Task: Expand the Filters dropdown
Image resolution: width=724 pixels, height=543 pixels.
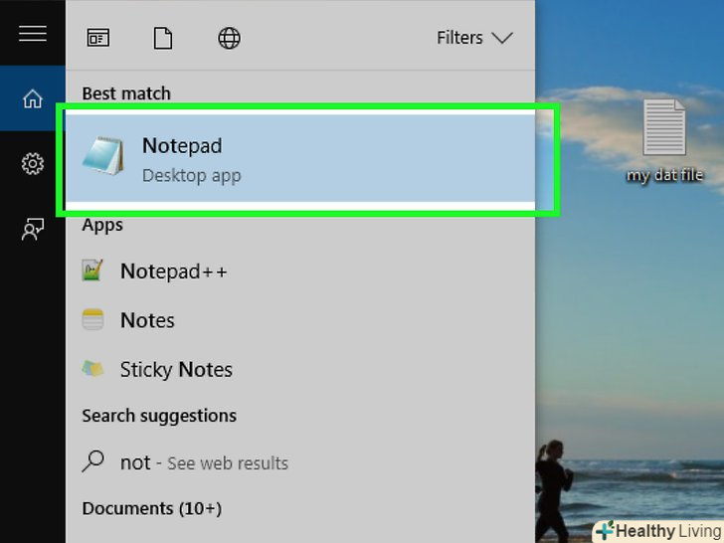Action: click(474, 38)
